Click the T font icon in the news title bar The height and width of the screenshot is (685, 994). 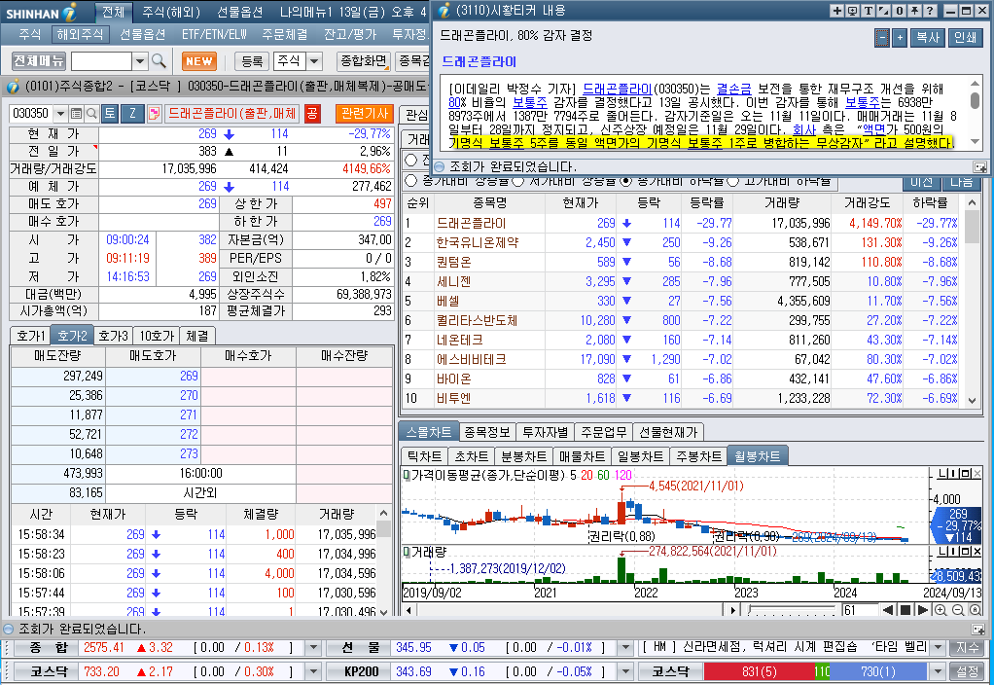[868, 11]
